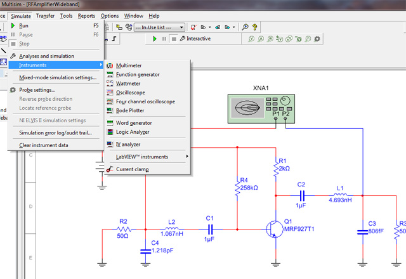Open the Multimeter instrument

pyautogui.click(x=147, y=65)
